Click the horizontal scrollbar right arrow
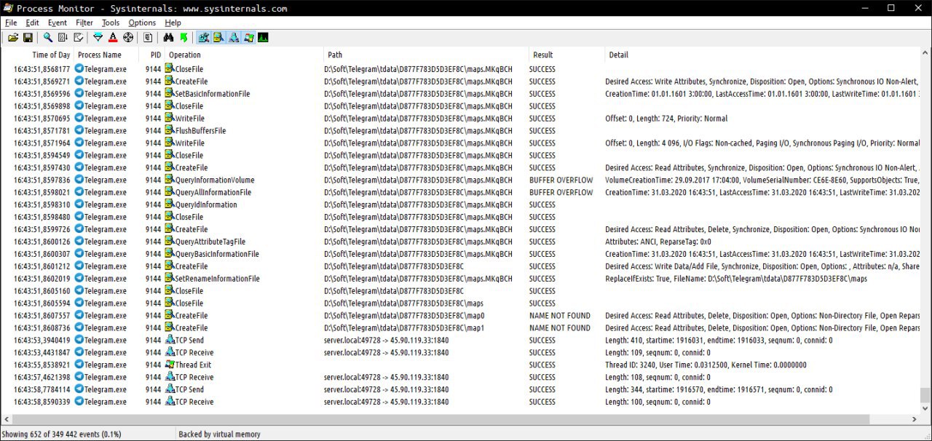Image resolution: width=932 pixels, height=441 pixels. (915, 419)
